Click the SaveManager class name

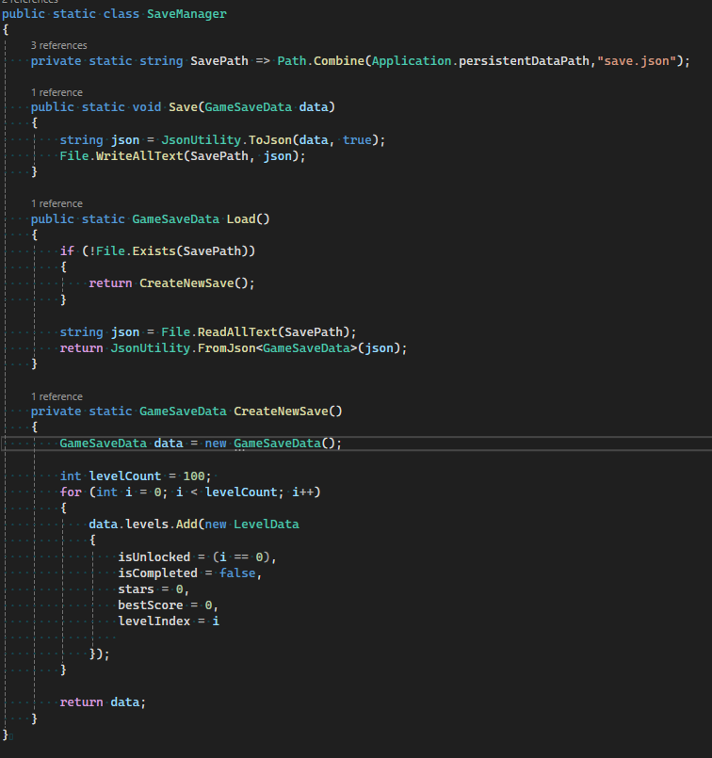coord(186,14)
